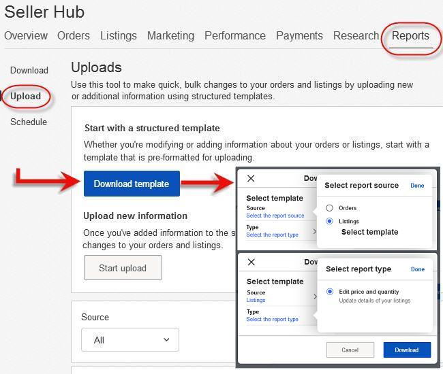Click 'Select the report source' link
This screenshot has height=374, width=443.
pos(275,216)
